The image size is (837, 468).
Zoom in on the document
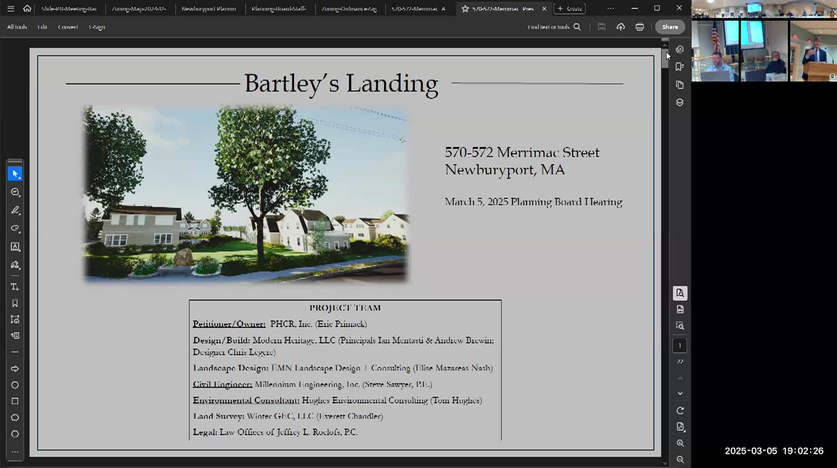680,443
